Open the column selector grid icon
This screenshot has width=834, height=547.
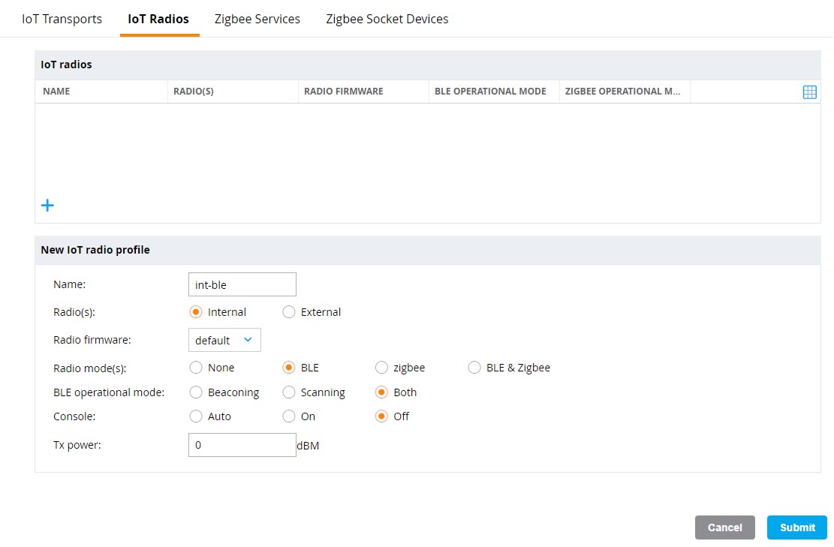point(809,92)
